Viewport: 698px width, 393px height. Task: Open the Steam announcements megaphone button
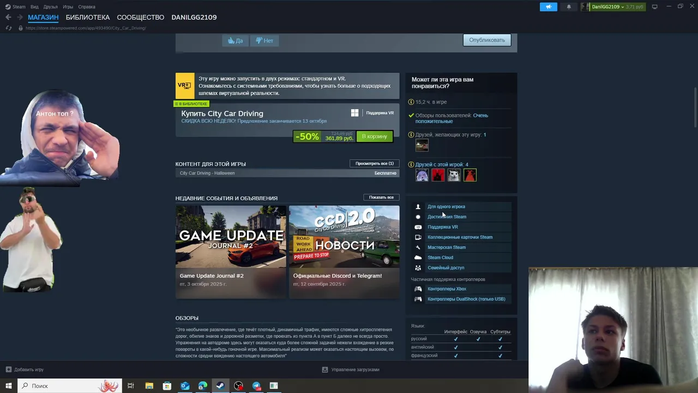click(x=549, y=7)
